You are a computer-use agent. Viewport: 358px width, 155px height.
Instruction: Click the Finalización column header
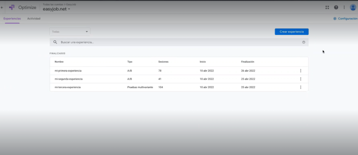[x=248, y=62]
